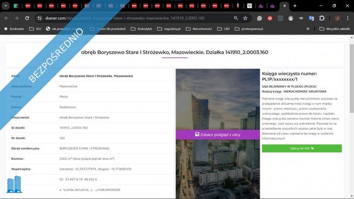Screen dimensions: 354x199
Task: Click the Google Translate extension icon
Action: tap(311, 18)
